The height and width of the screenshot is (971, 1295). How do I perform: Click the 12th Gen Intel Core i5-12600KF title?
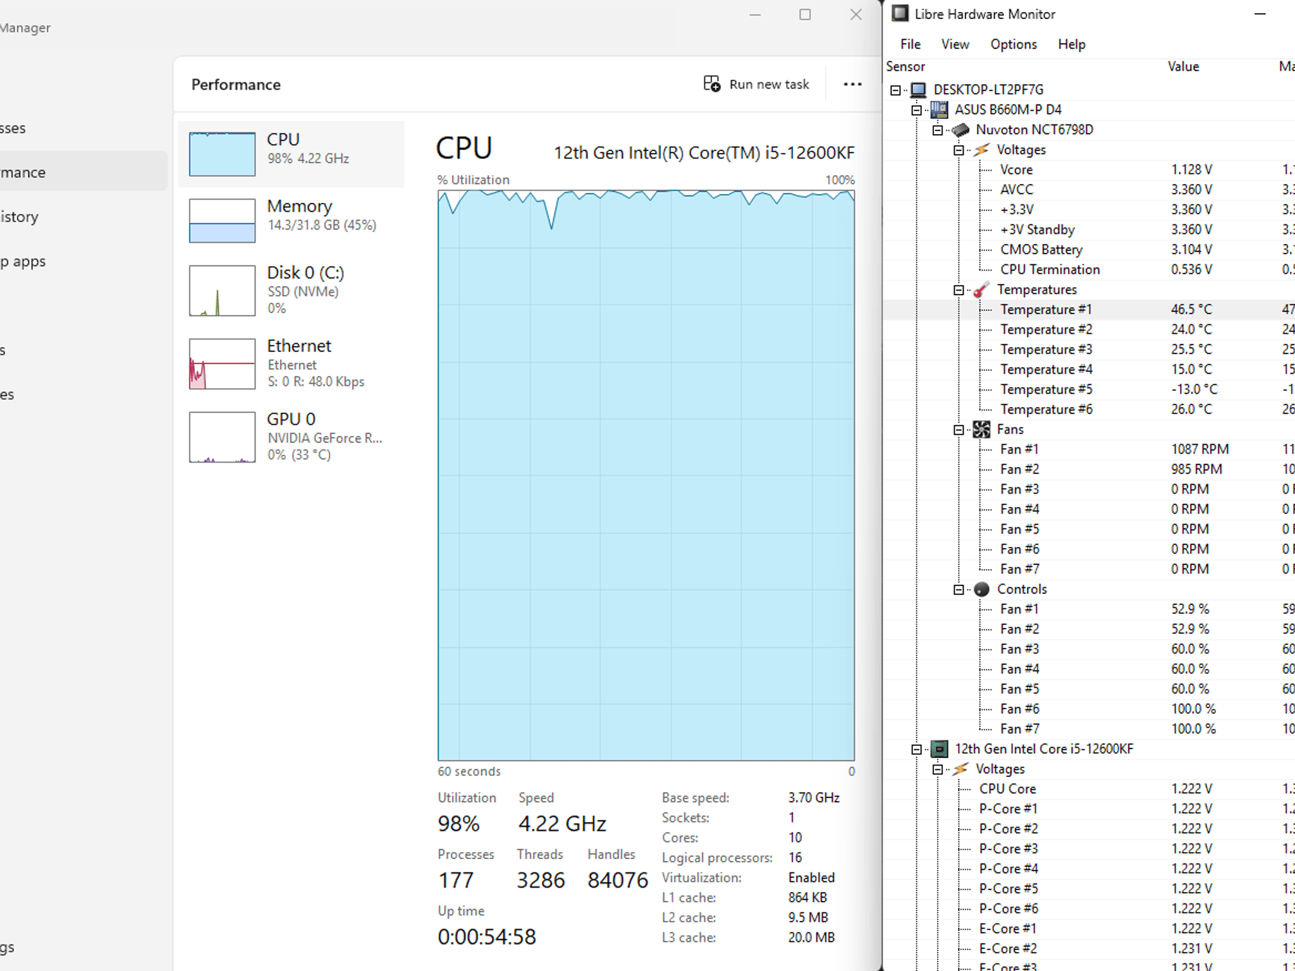point(704,153)
